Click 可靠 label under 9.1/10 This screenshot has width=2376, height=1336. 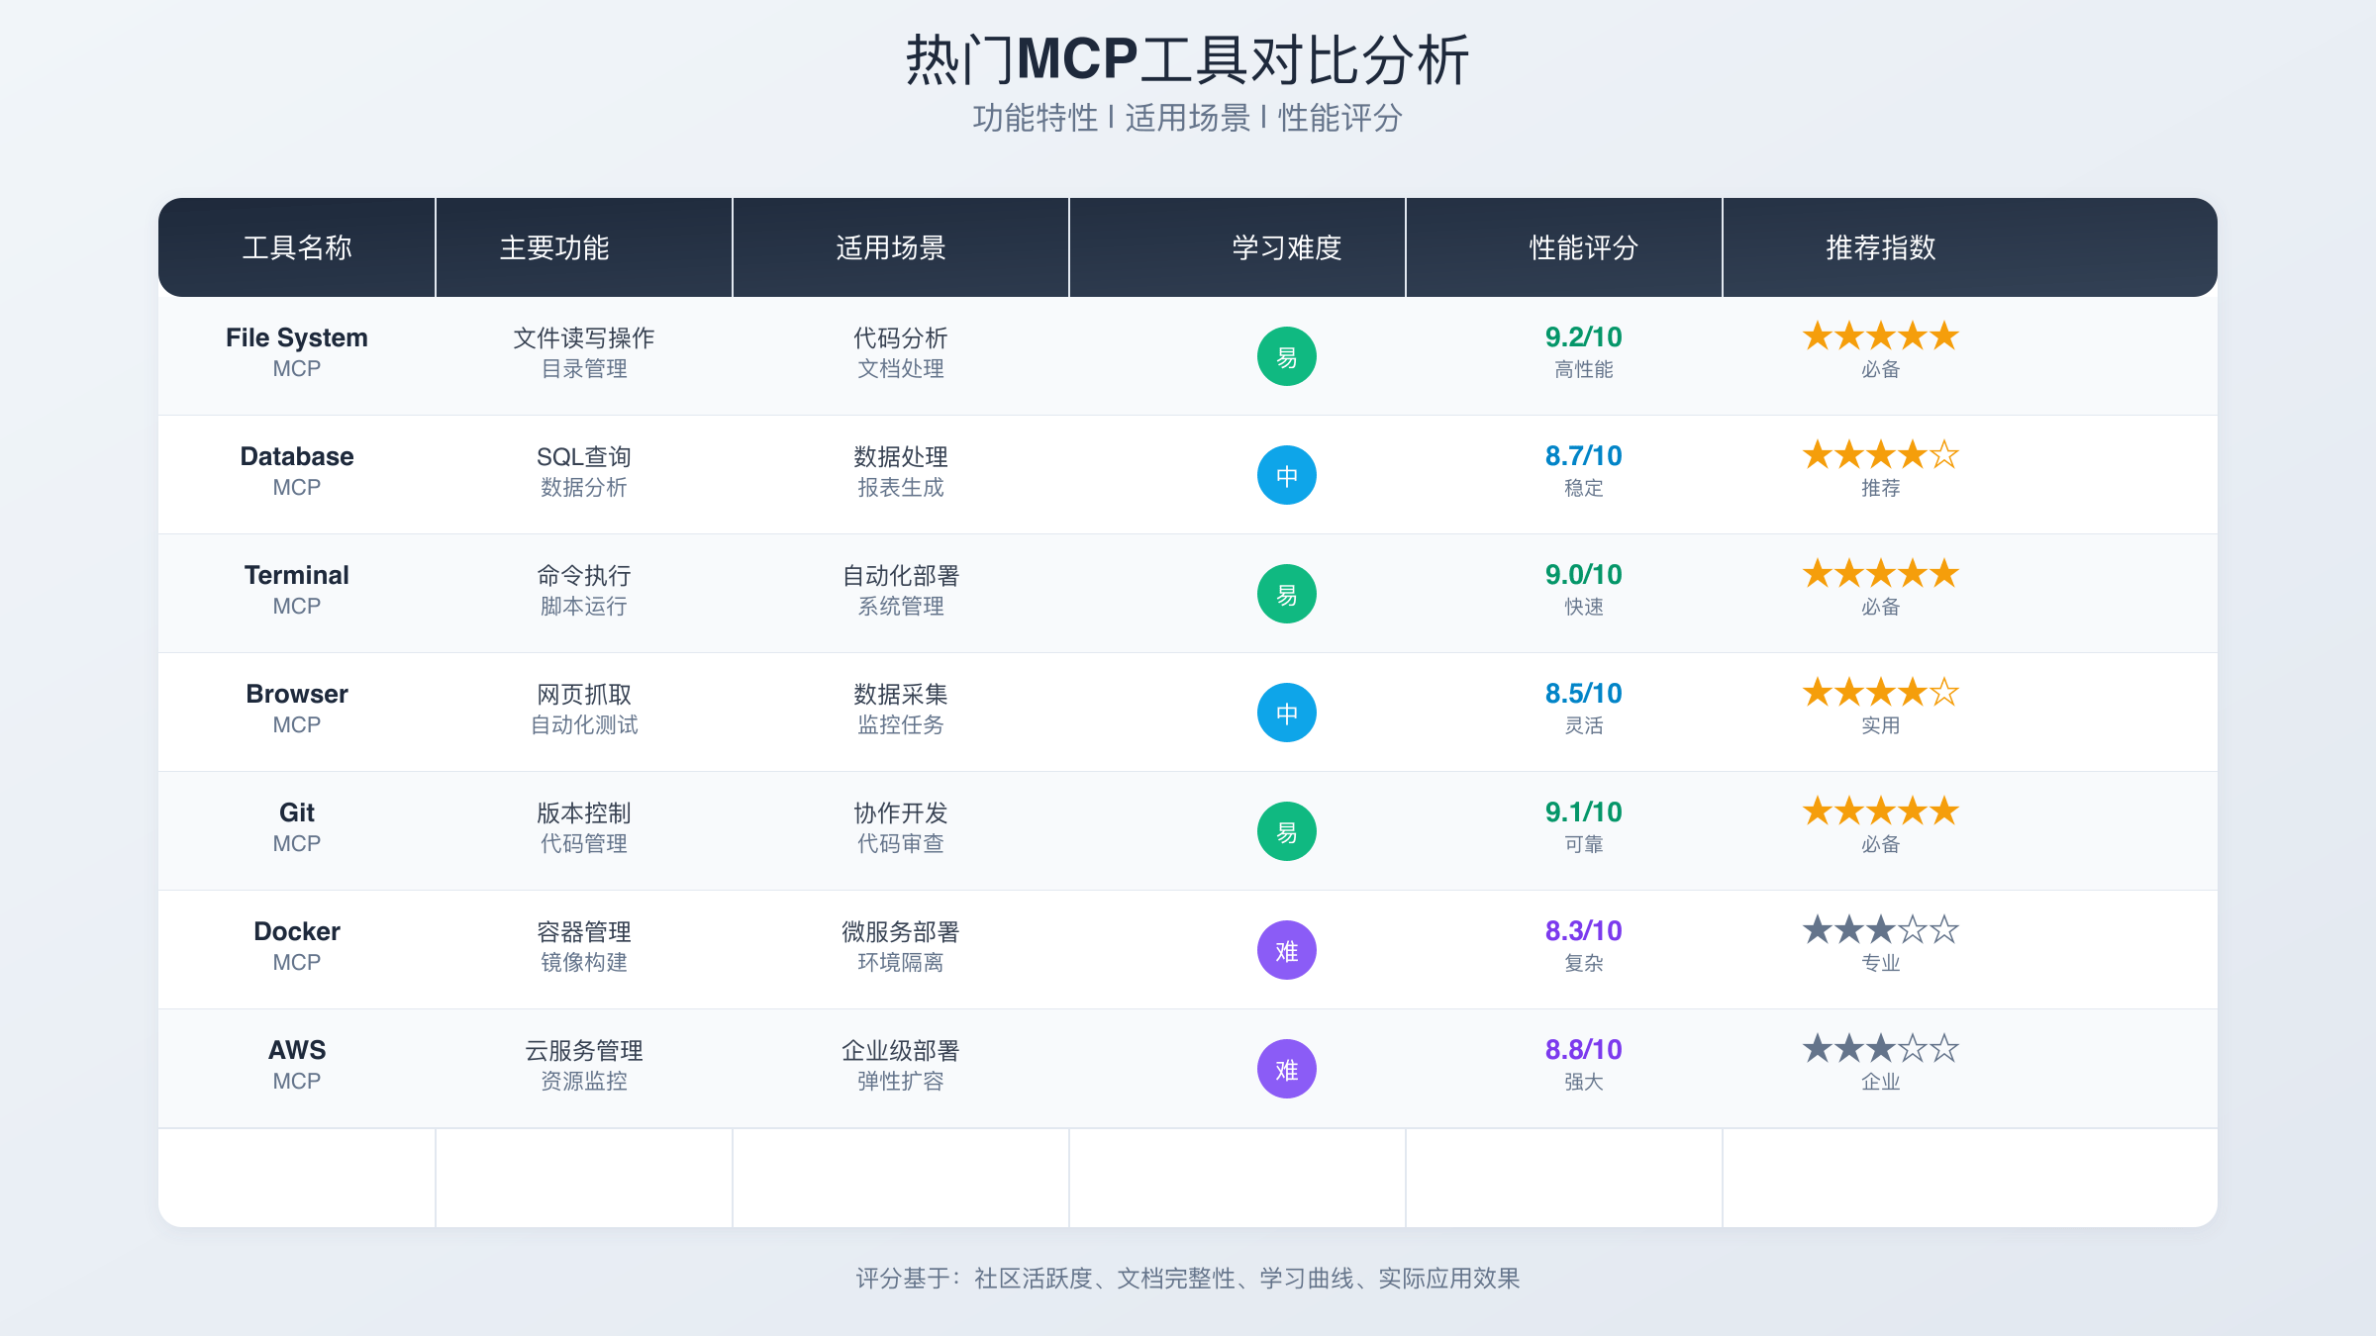(1583, 844)
